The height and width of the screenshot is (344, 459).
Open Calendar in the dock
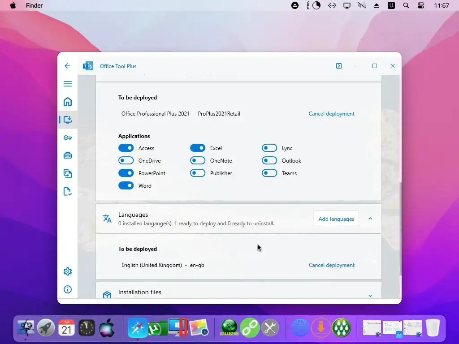pyautogui.click(x=66, y=327)
